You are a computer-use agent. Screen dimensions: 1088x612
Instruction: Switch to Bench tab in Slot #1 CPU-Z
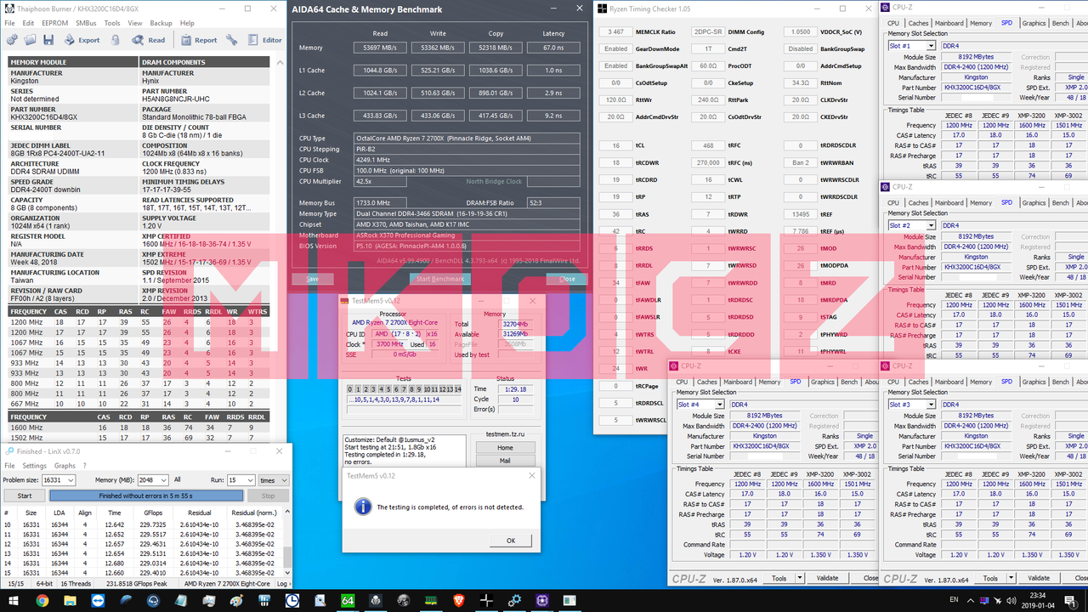(1060, 23)
